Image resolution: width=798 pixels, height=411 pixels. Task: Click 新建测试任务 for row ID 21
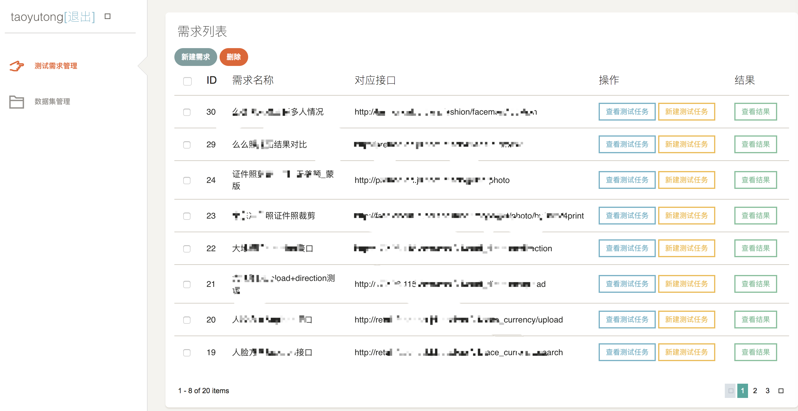coord(686,284)
